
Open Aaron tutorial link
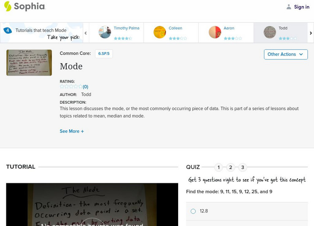pyautogui.click(x=229, y=28)
